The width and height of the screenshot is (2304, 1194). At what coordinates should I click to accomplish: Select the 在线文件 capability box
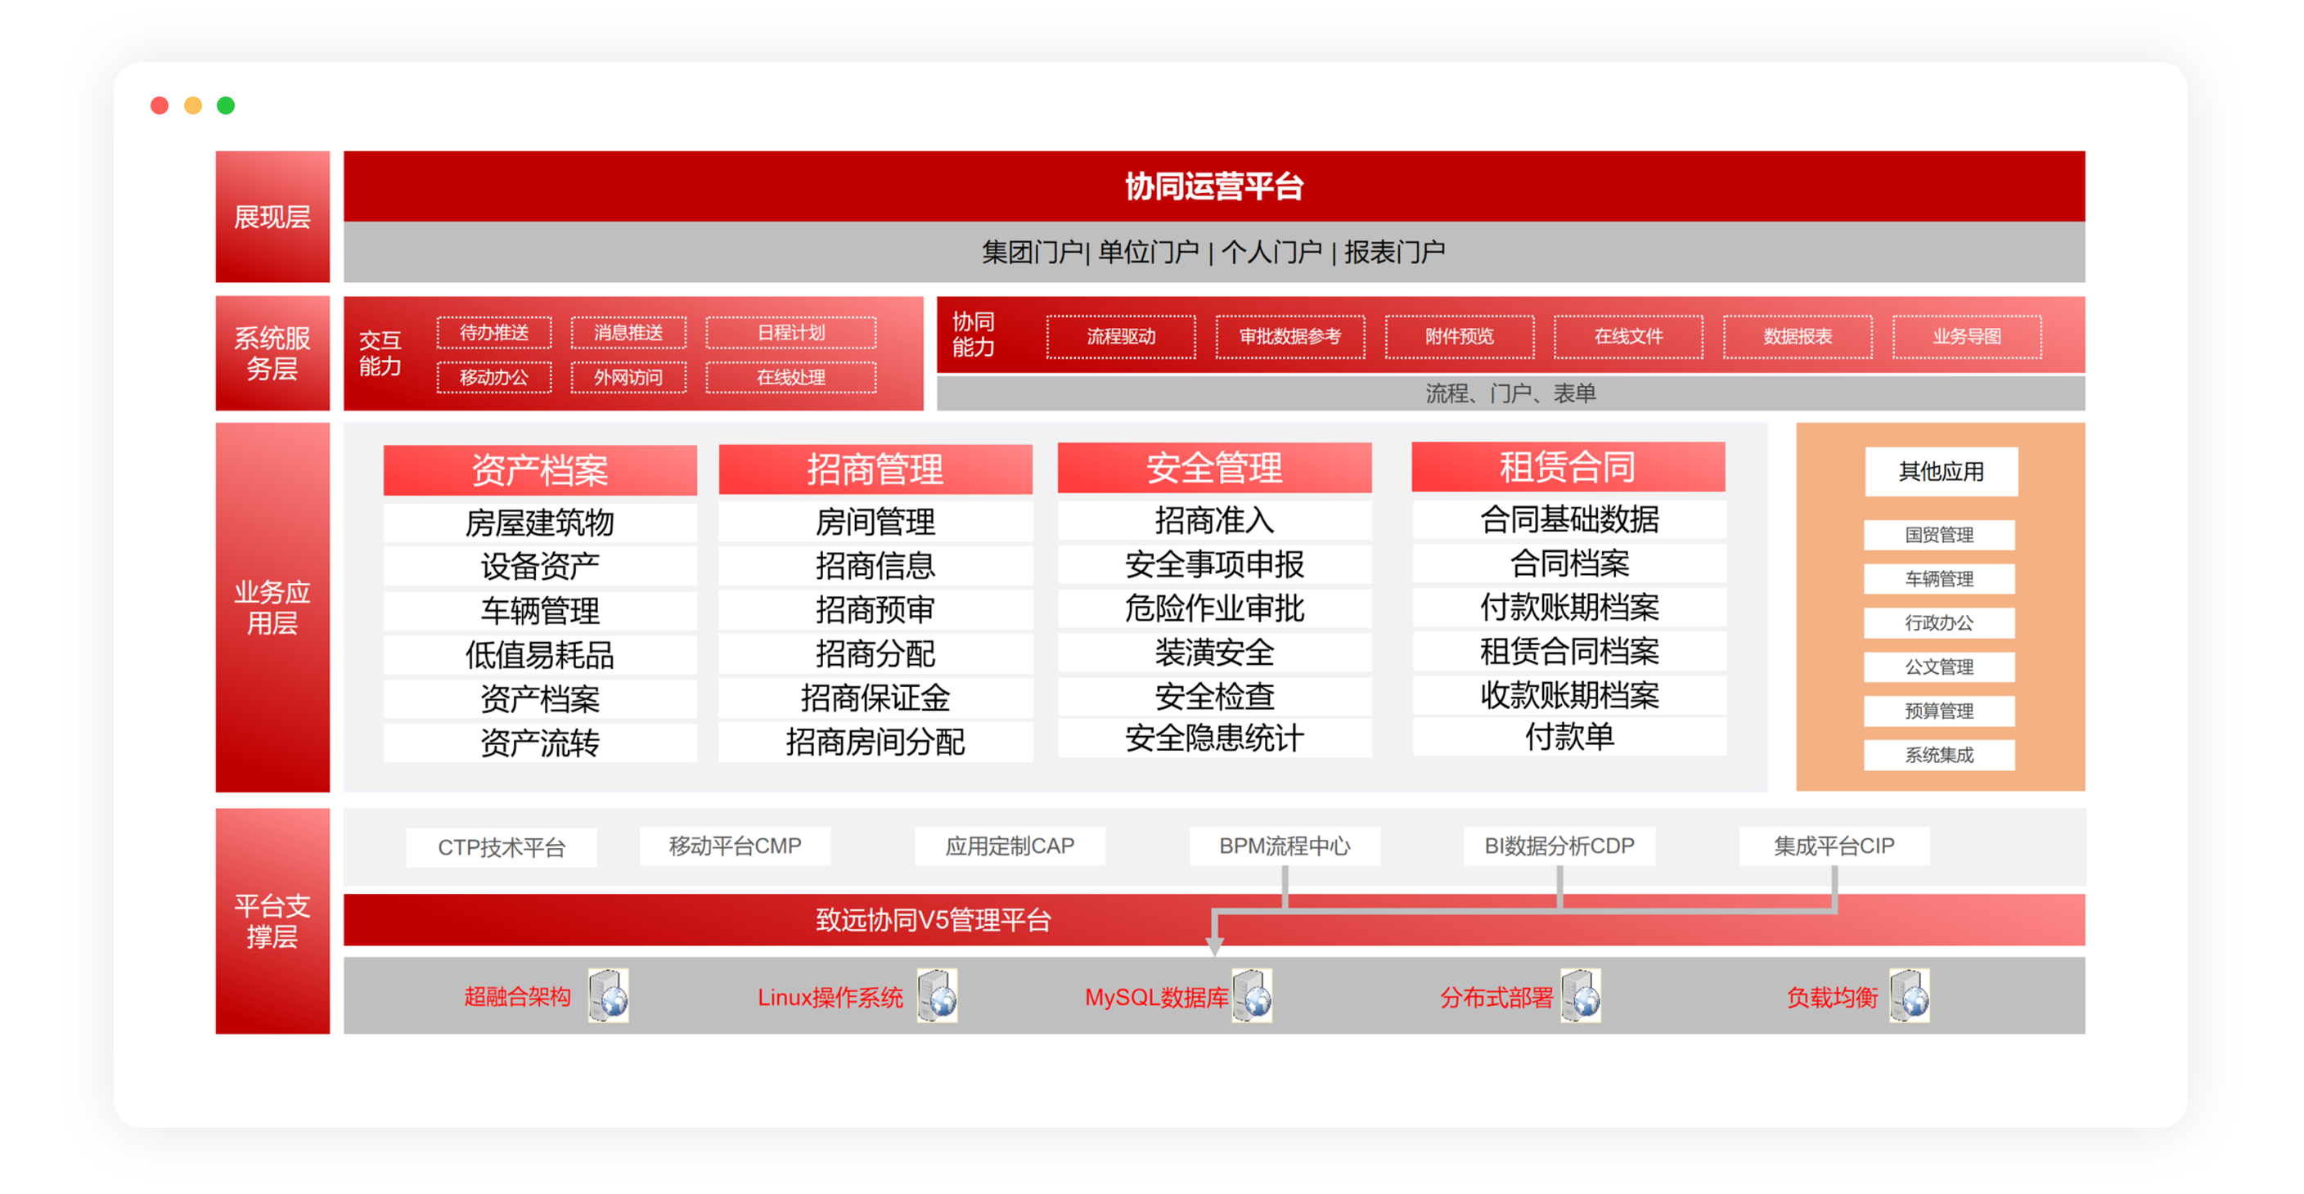[1629, 337]
